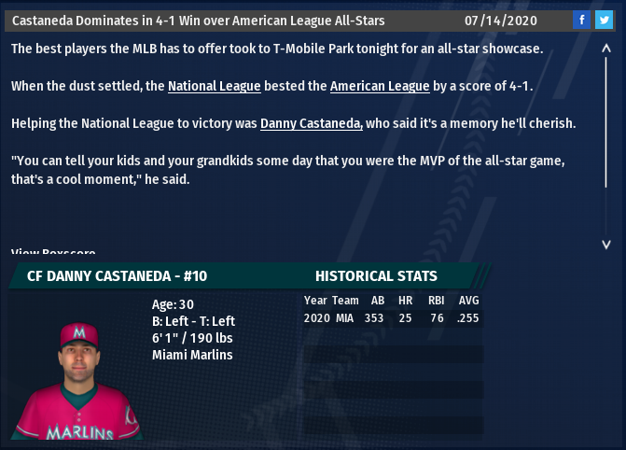Open the National League link

(215, 86)
